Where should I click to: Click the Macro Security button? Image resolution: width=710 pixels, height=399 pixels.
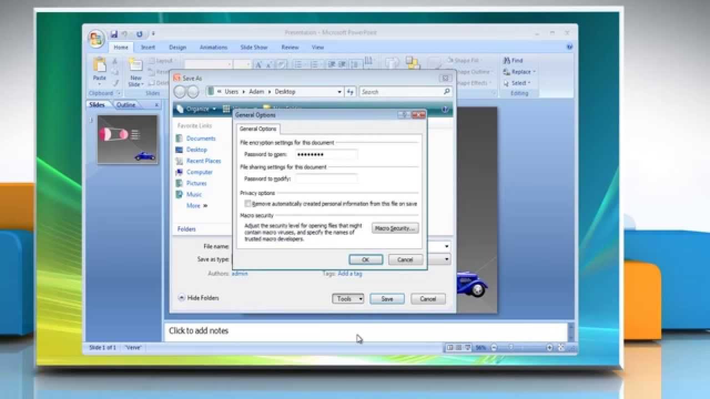tap(395, 228)
